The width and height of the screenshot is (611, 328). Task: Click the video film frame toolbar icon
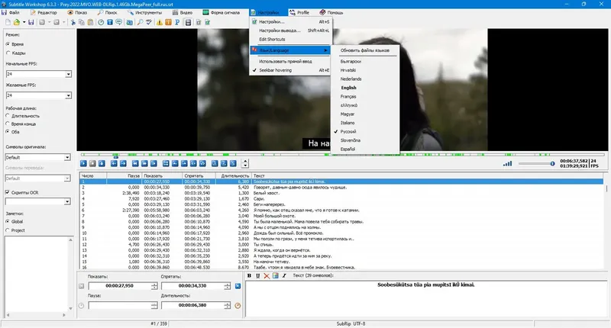pyautogui.click(x=188, y=22)
